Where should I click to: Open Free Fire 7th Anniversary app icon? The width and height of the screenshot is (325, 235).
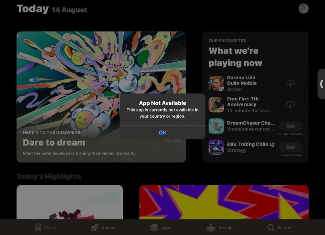point(216,105)
